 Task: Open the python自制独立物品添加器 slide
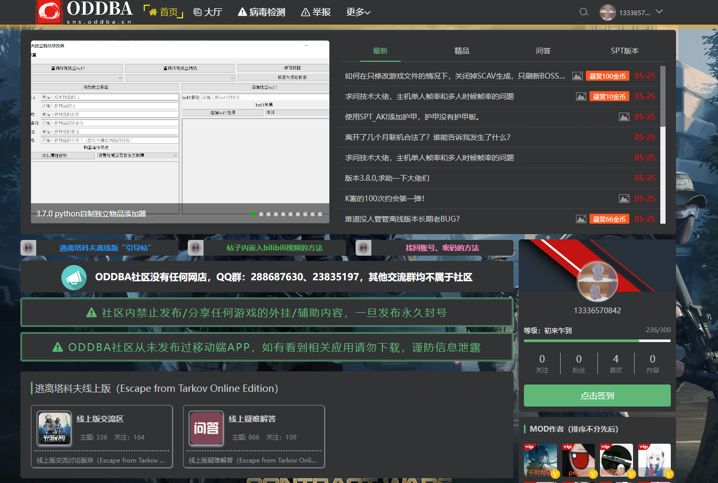(x=91, y=214)
